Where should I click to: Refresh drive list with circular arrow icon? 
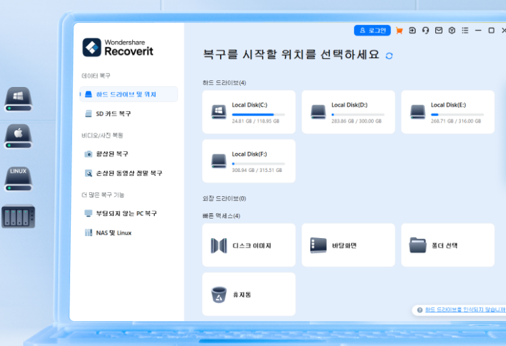coord(389,56)
